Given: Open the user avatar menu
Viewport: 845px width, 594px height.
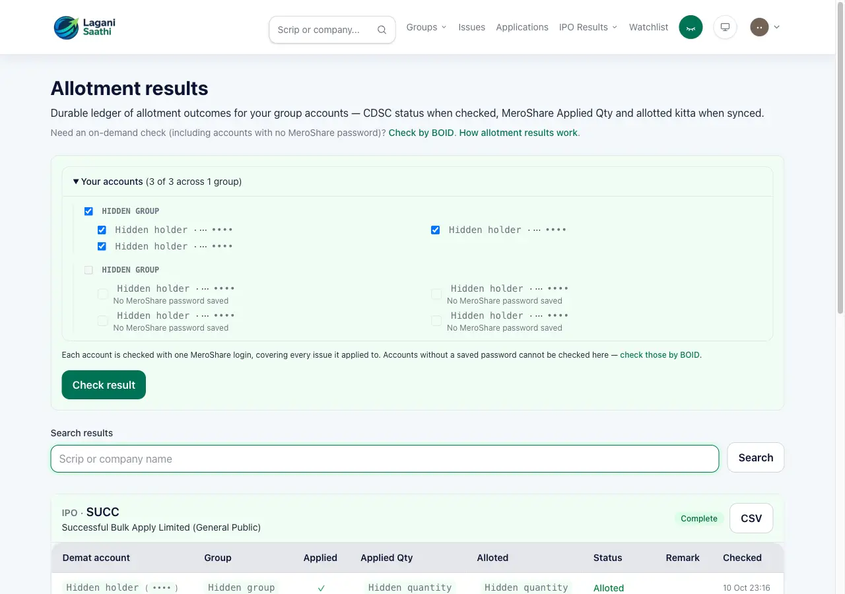Looking at the screenshot, I should coord(759,27).
